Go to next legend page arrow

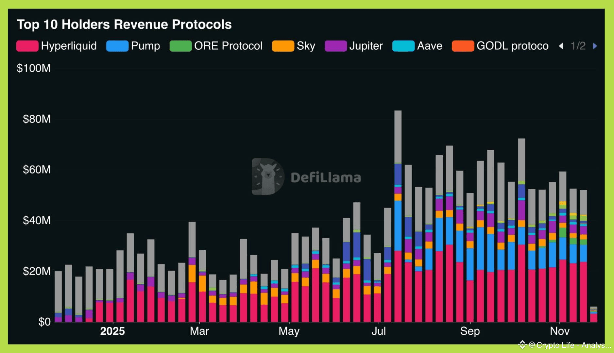coord(595,46)
